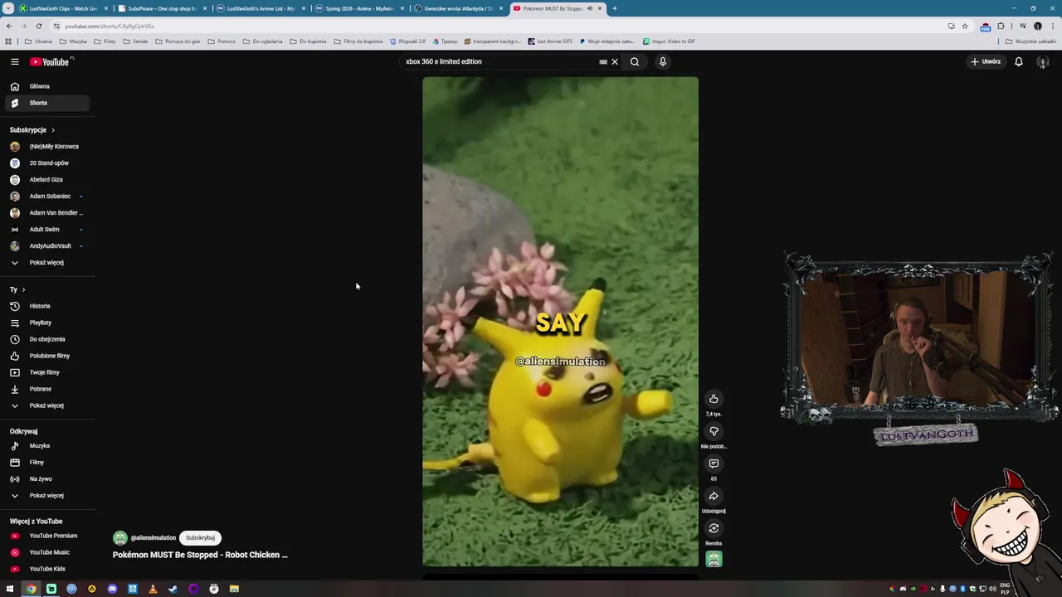Open the Imgur Video to GIF bookmark
Screen dimensions: 1062x597
[669, 41]
